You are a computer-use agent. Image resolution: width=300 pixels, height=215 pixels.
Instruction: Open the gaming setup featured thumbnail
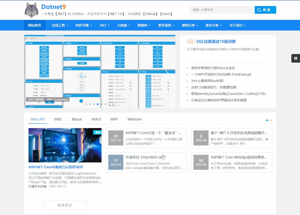click(65, 145)
